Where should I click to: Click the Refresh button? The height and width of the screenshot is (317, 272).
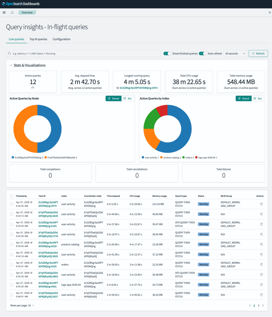click(258, 54)
